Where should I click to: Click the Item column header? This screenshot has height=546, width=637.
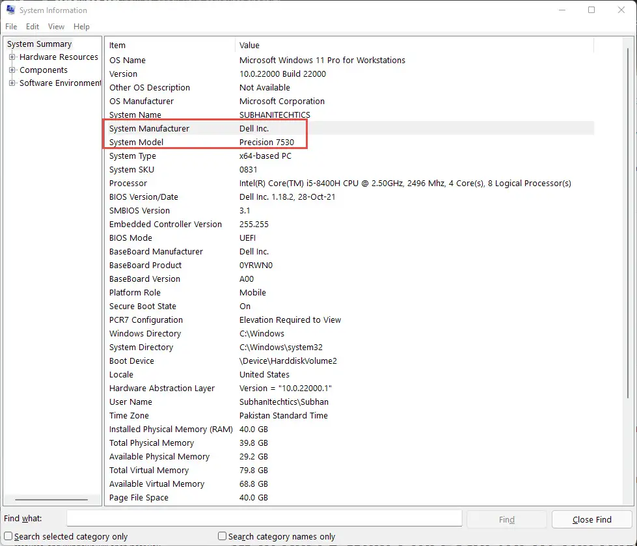coord(170,45)
